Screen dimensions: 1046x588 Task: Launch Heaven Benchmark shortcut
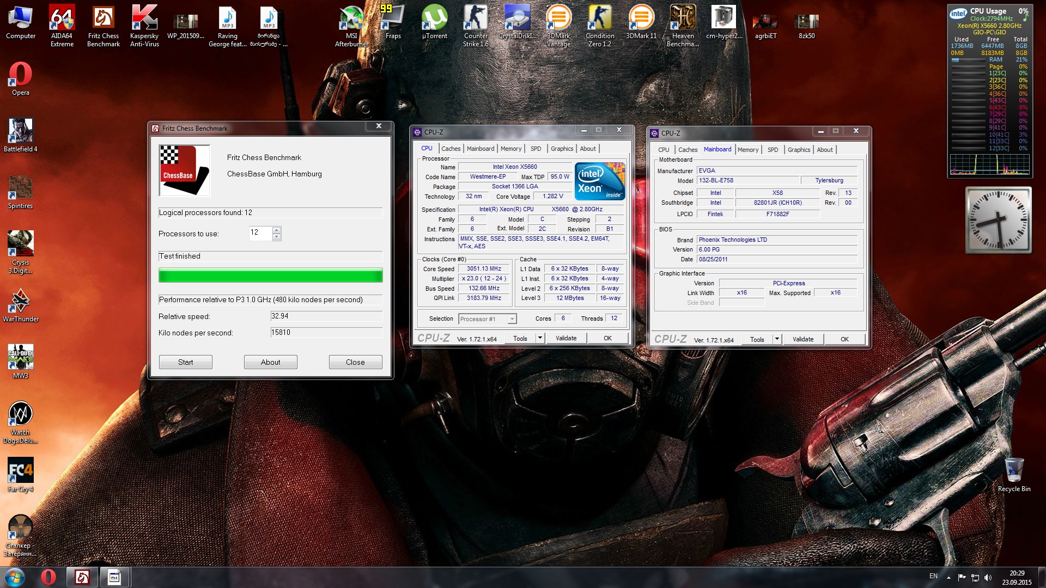pos(683,26)
